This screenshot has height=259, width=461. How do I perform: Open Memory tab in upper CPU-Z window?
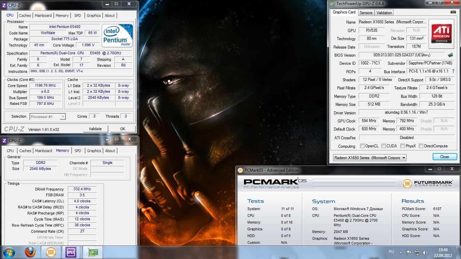coord(62,16)
